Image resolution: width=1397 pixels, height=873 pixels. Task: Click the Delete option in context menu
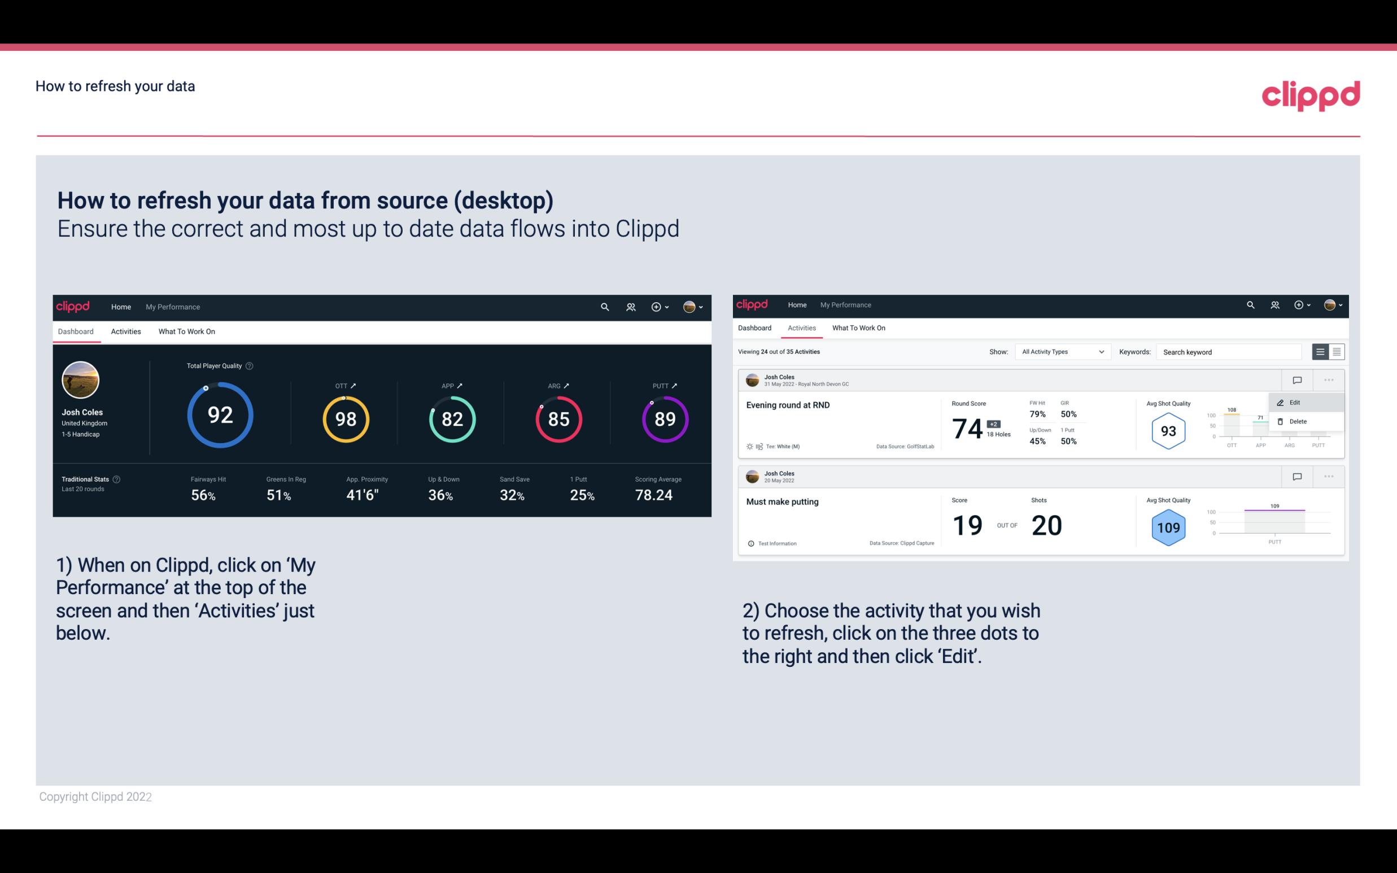pos(1298,421)
